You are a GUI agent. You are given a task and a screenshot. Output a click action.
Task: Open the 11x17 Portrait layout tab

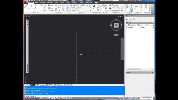68,85
